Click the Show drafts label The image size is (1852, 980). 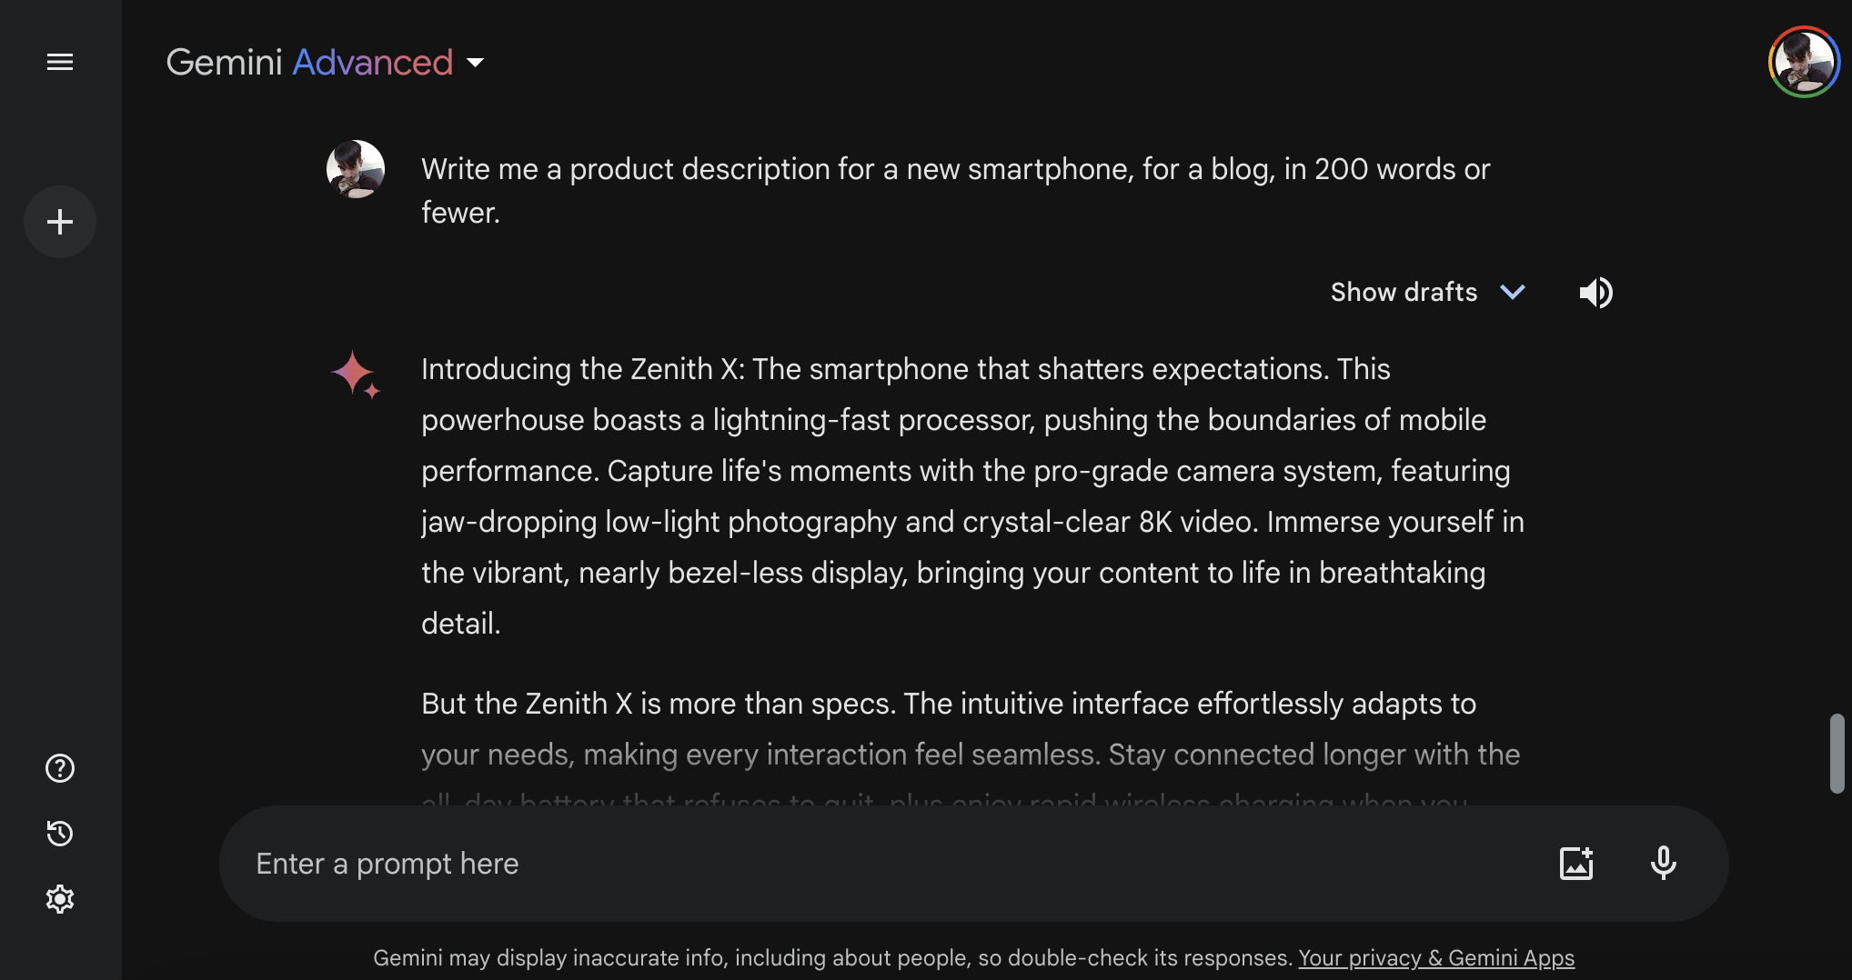[1404, 292]
